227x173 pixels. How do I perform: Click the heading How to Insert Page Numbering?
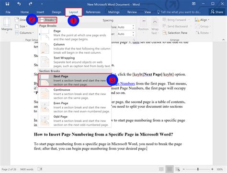(103, 134)
